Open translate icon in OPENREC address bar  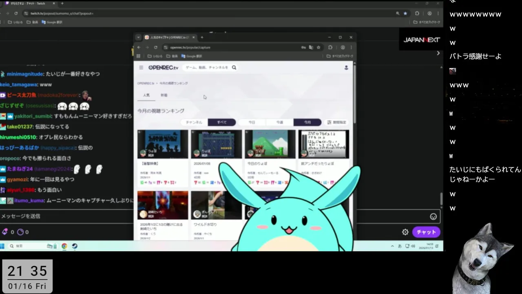pyautogui.click(x=311, y=47)
